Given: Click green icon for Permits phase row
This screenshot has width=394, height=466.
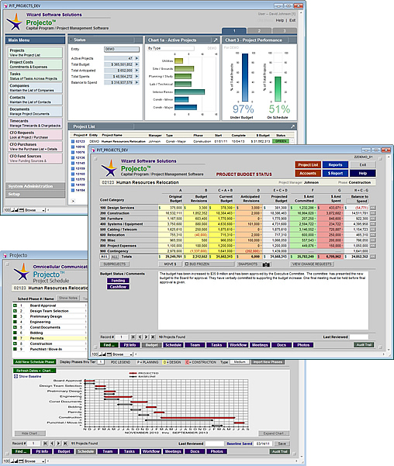Looking at the screenshot, I should (15, 338).
